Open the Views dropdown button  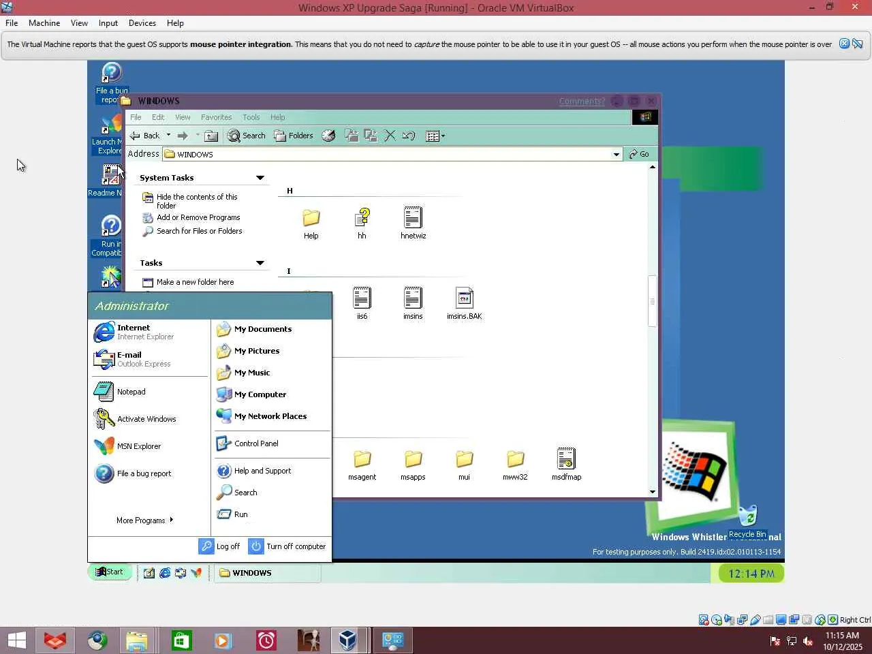click(435, 136)
